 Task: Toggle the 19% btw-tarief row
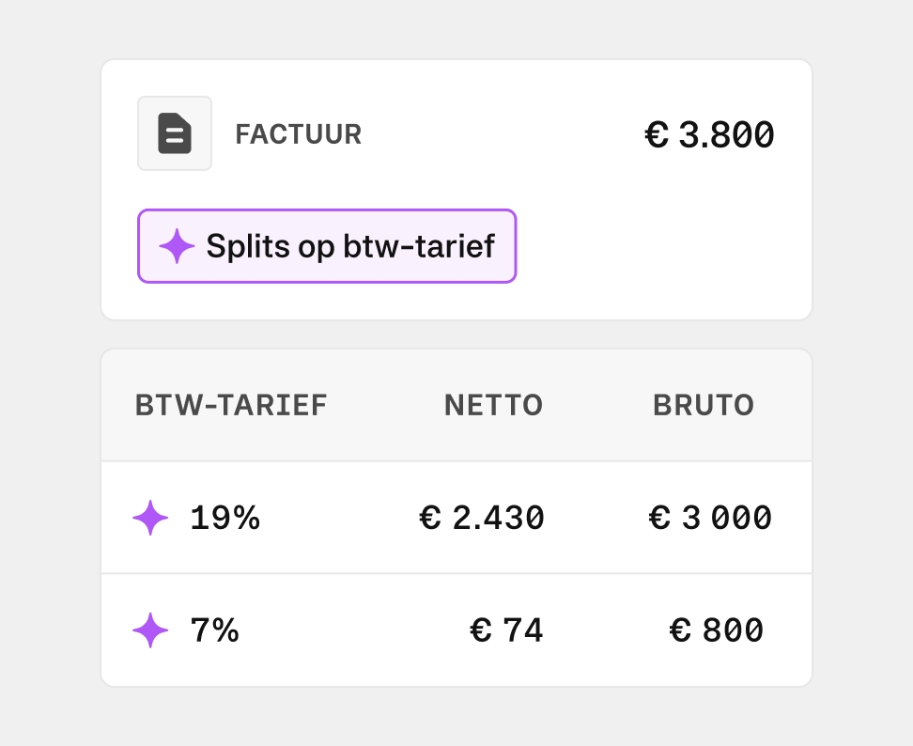(456, 518)
